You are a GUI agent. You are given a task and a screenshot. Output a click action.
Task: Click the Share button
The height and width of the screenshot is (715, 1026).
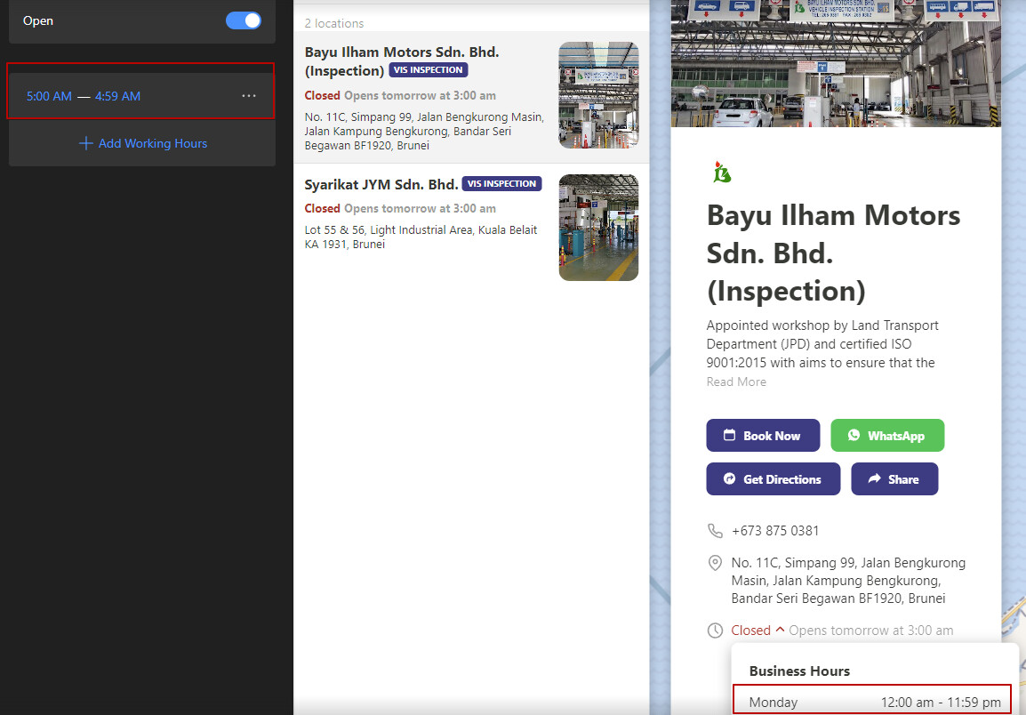894,479
